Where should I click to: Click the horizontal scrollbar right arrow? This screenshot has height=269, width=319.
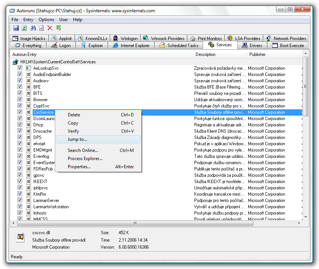(299, 223)
